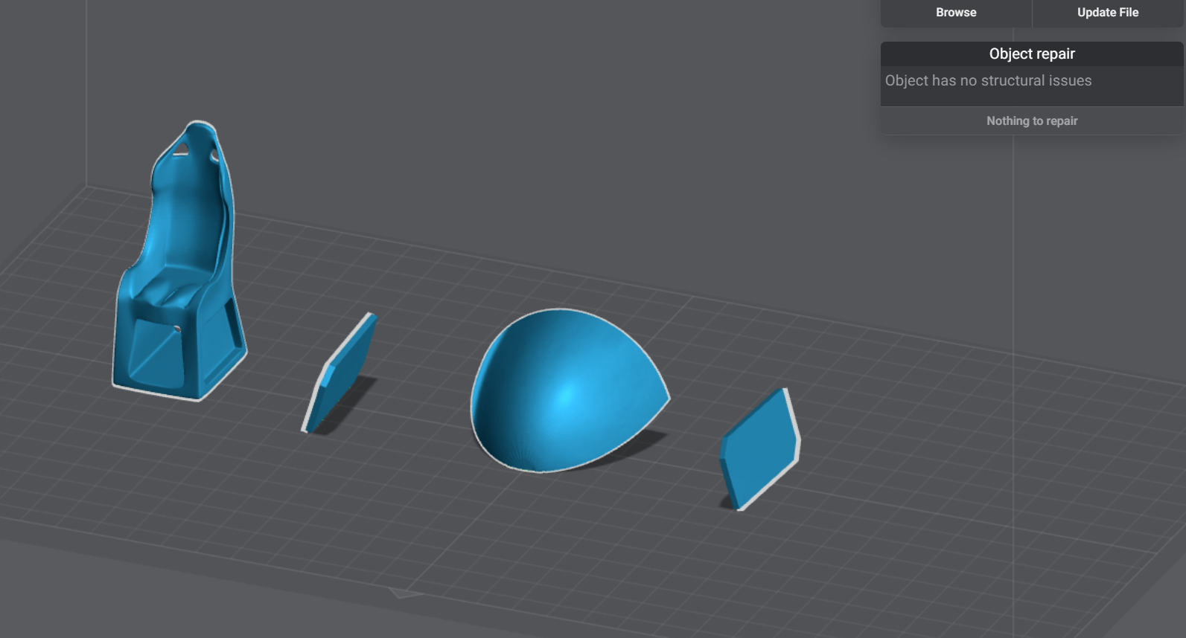Click the Nothing to repair button

pyautogui.click(x=1032, y=120)
